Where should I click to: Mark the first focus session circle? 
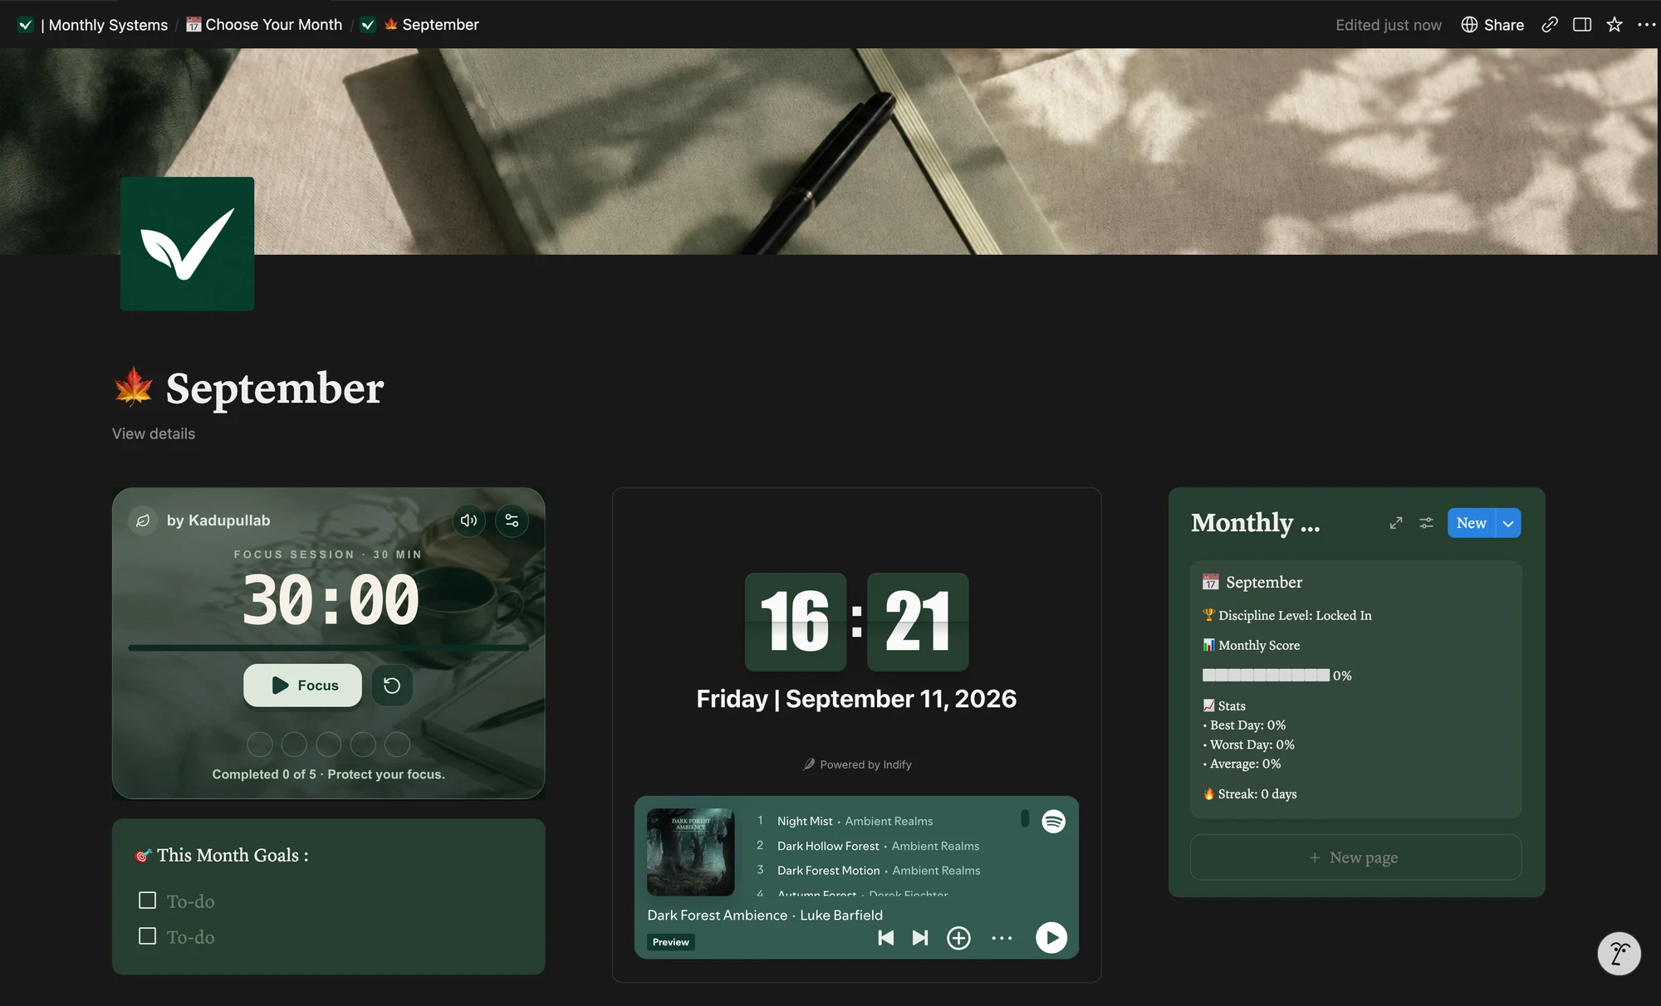point(260,745)
